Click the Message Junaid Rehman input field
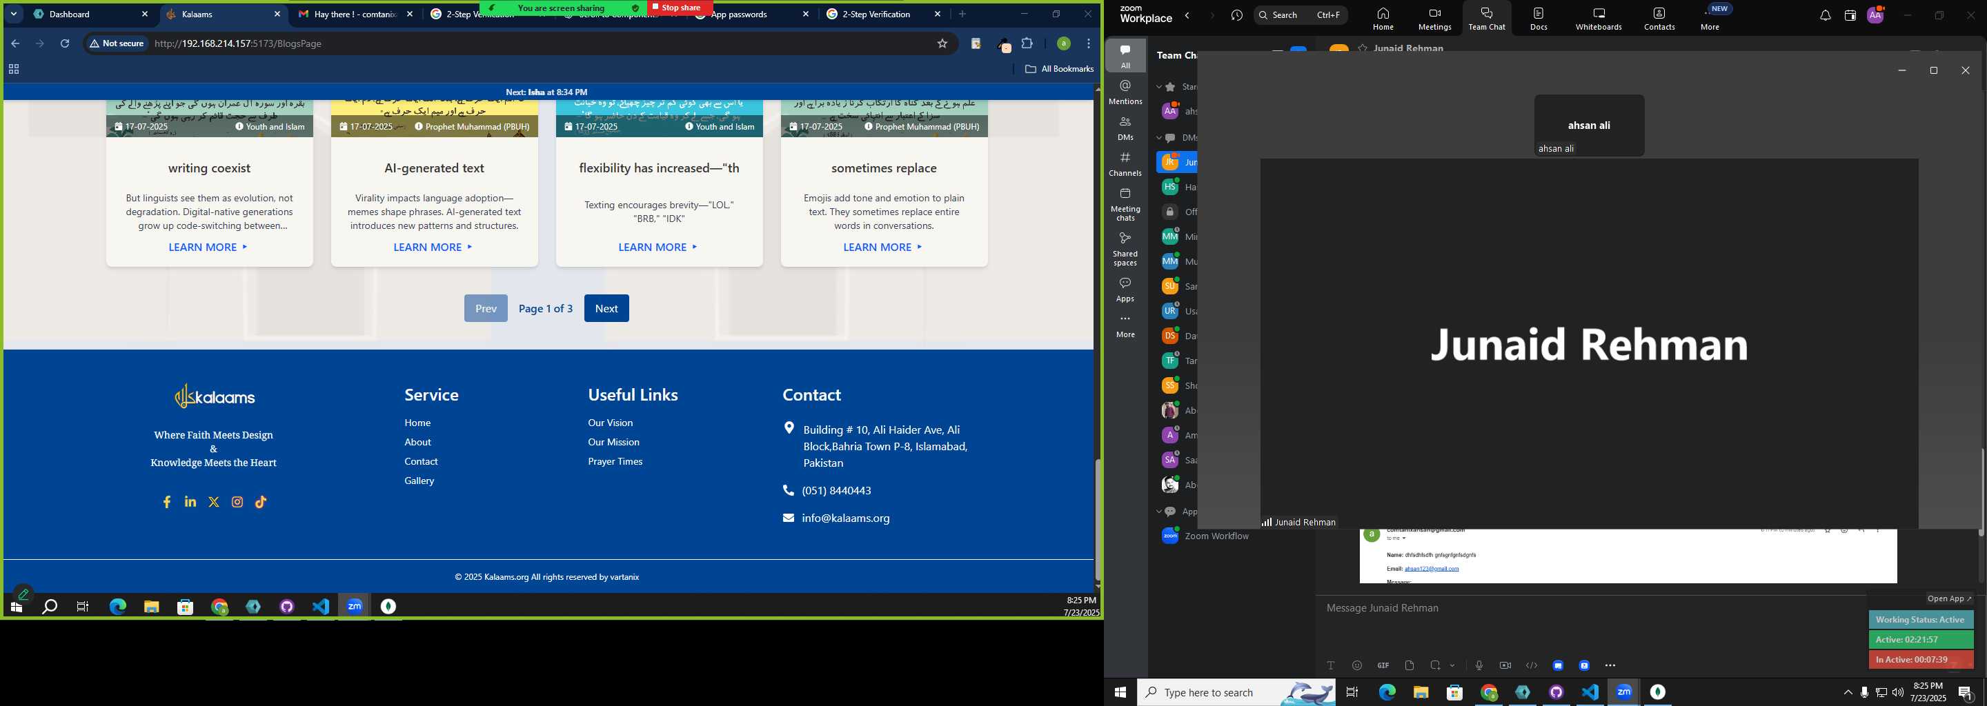The height and width of the screenshot is (706, 1987). click(1589, 609)
